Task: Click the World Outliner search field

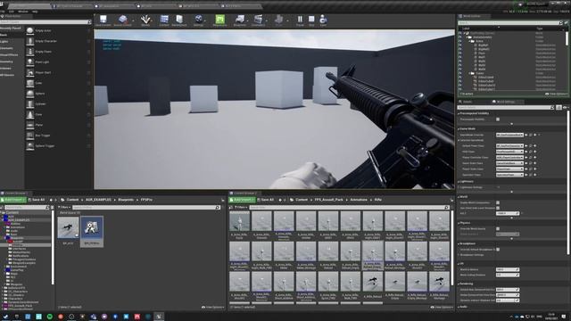Action: click(x=509, y=23)
